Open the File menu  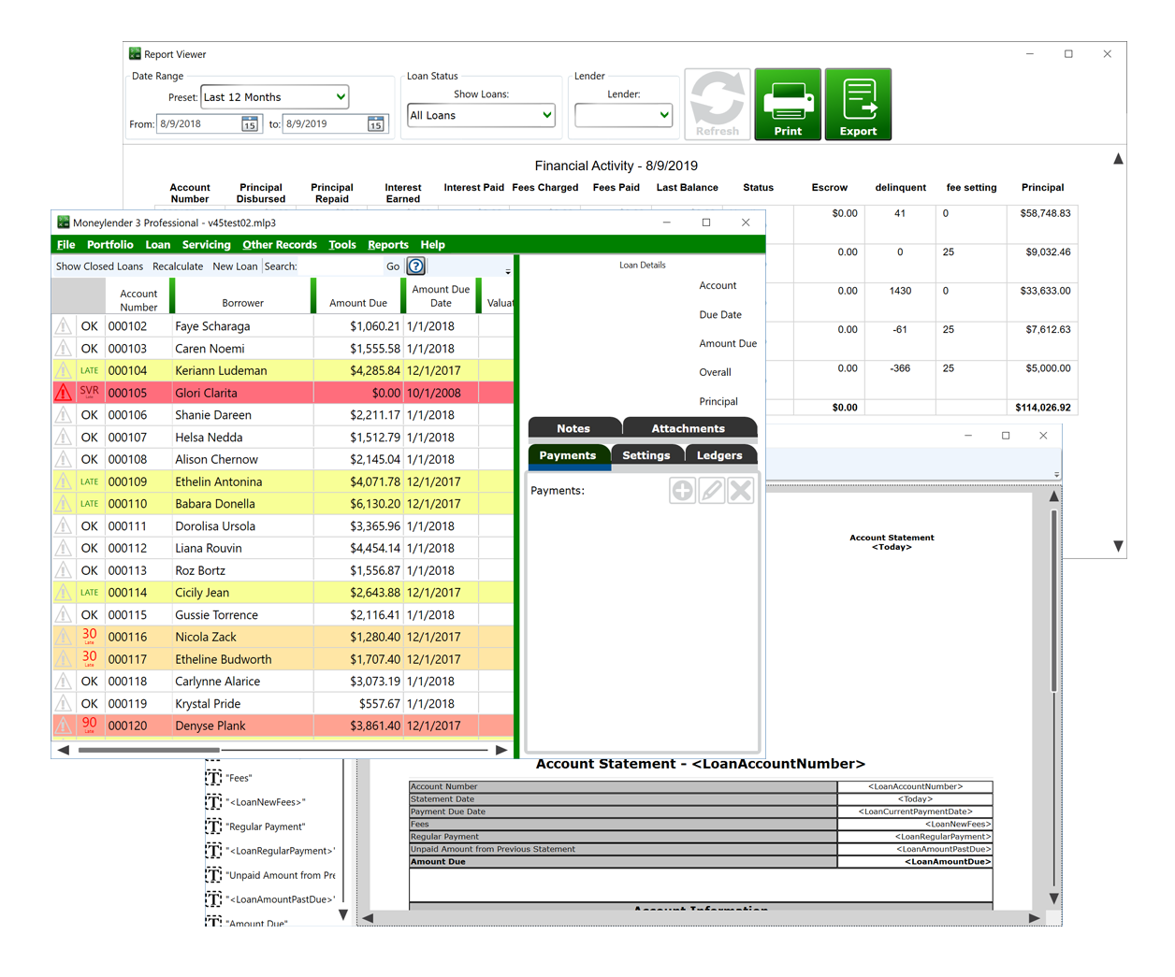pyautogui.click(x=65, y=245)
